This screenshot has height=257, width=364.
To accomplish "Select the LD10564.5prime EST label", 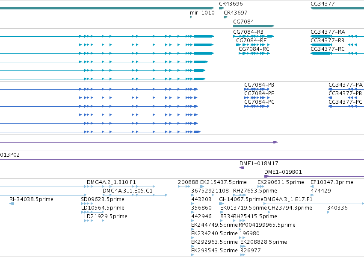I will click(103, 208).
